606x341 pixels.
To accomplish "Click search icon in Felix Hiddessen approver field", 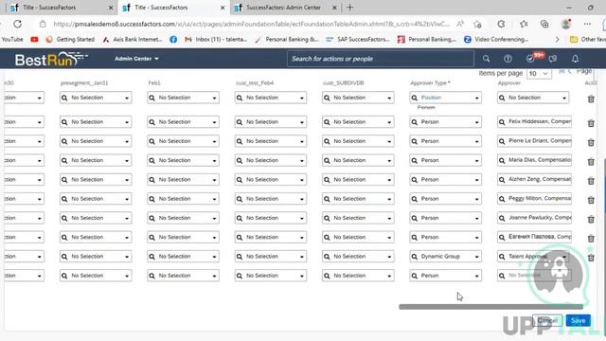I will click(x=502, y=122).
